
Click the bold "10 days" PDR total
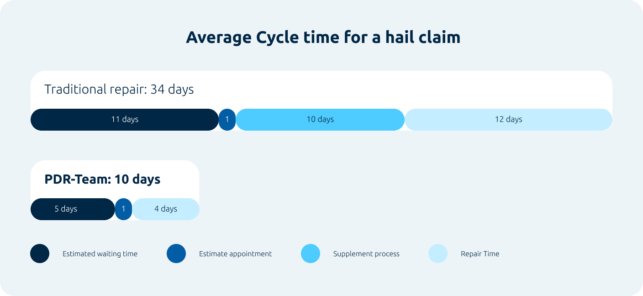pyautogui.click(x=137, y=180)
